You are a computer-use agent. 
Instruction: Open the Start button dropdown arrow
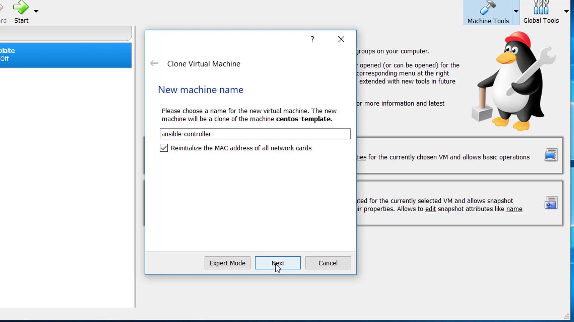tap(36, 11)
